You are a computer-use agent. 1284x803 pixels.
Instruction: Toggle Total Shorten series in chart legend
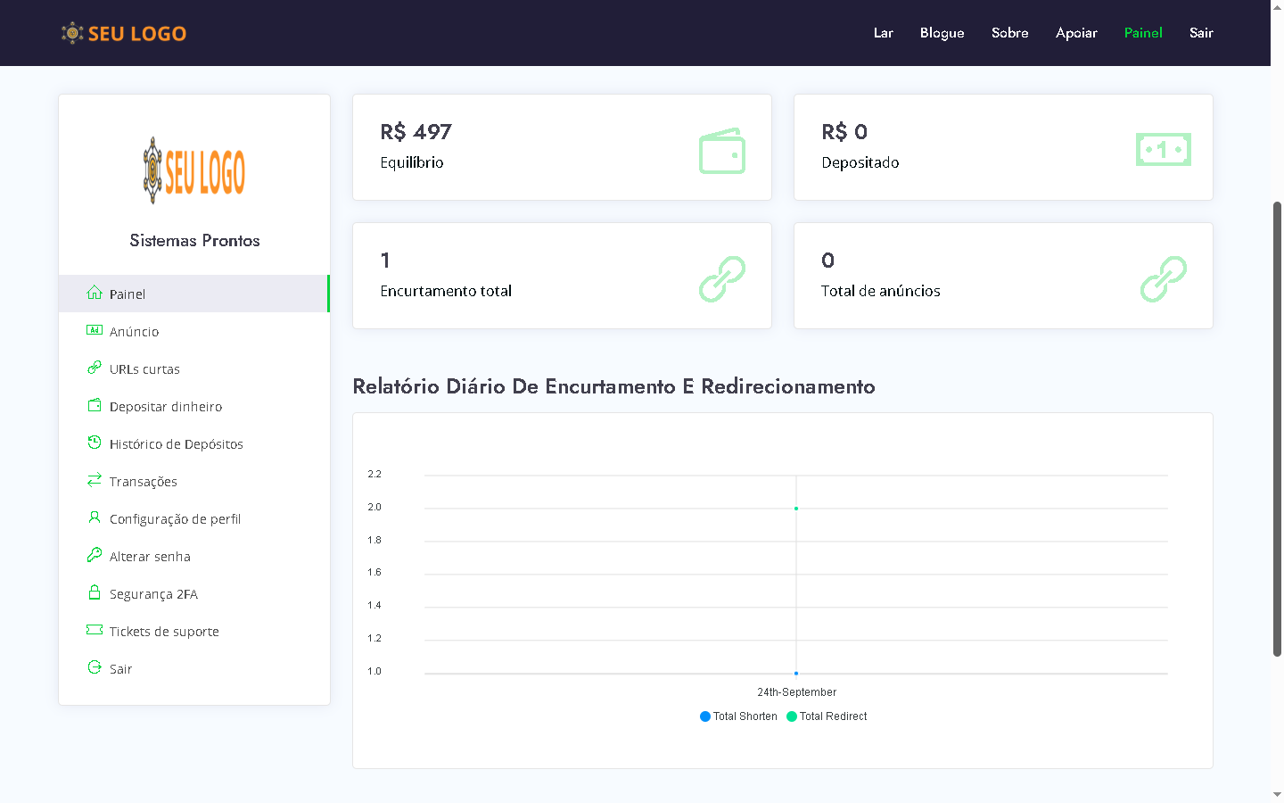738,716
